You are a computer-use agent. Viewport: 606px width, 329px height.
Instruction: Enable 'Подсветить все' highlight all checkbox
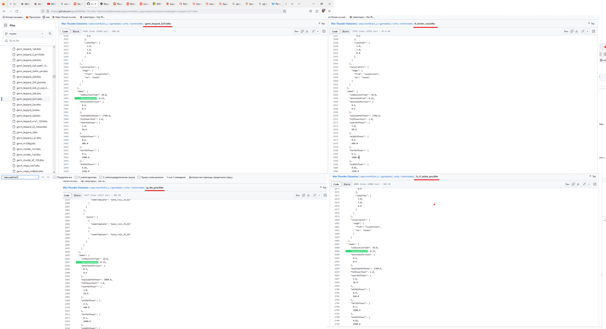(55, 177)
